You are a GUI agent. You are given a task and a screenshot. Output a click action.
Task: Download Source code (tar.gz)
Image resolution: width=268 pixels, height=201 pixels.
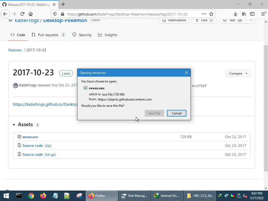[39, 154]
